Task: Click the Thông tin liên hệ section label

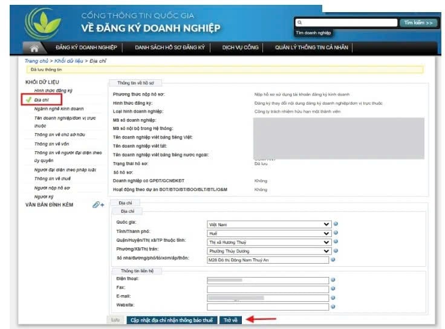Action: coord(137,271)
